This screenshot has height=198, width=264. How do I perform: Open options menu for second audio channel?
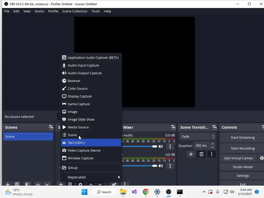coord(170,166)
